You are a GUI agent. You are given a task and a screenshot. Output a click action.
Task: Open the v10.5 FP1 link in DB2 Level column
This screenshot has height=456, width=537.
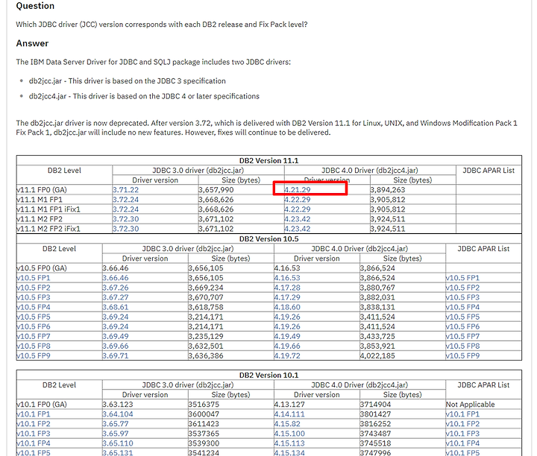click(x=34, y=278)
